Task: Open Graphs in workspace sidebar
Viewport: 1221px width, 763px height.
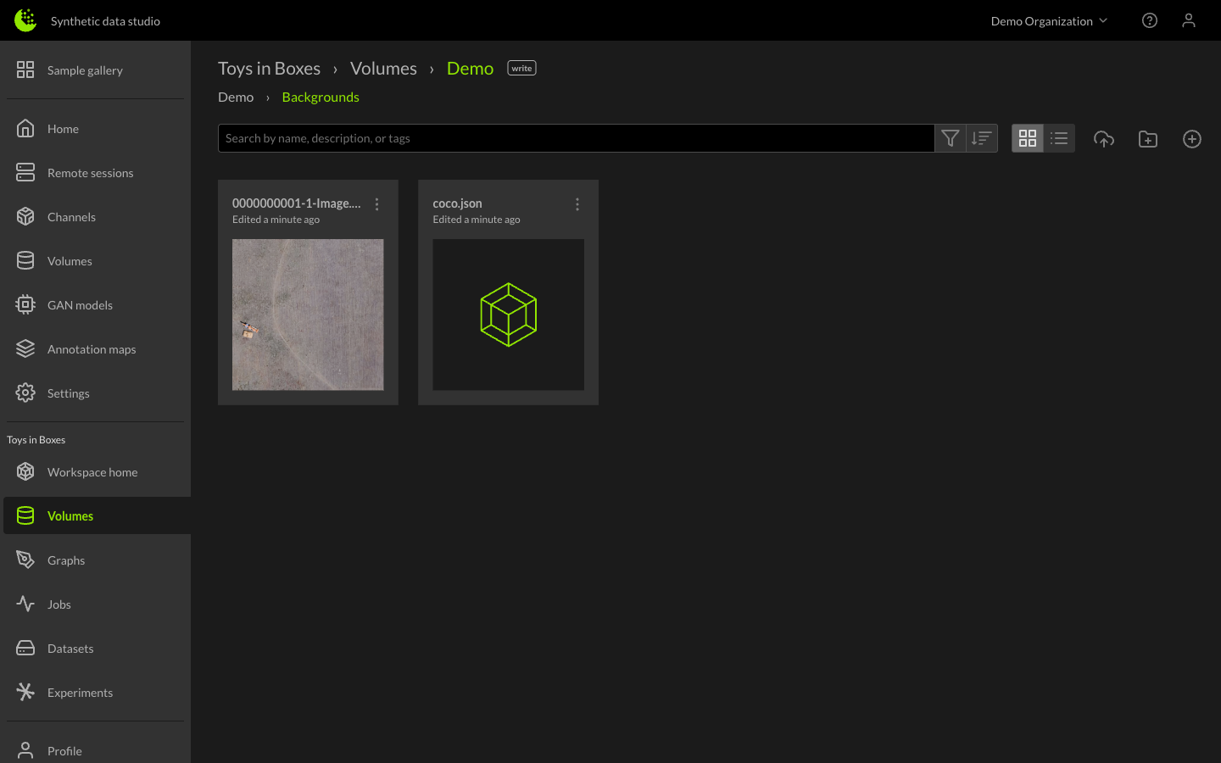Action: [x=66, y=560]
